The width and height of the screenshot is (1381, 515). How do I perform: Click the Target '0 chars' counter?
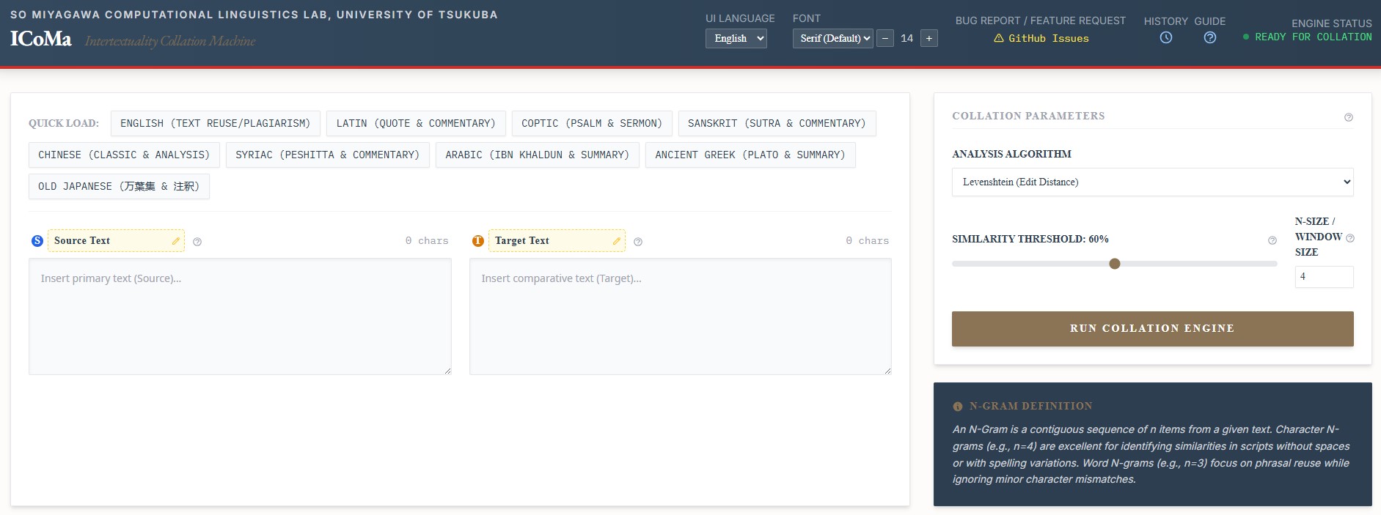click(x=867, y=240)
